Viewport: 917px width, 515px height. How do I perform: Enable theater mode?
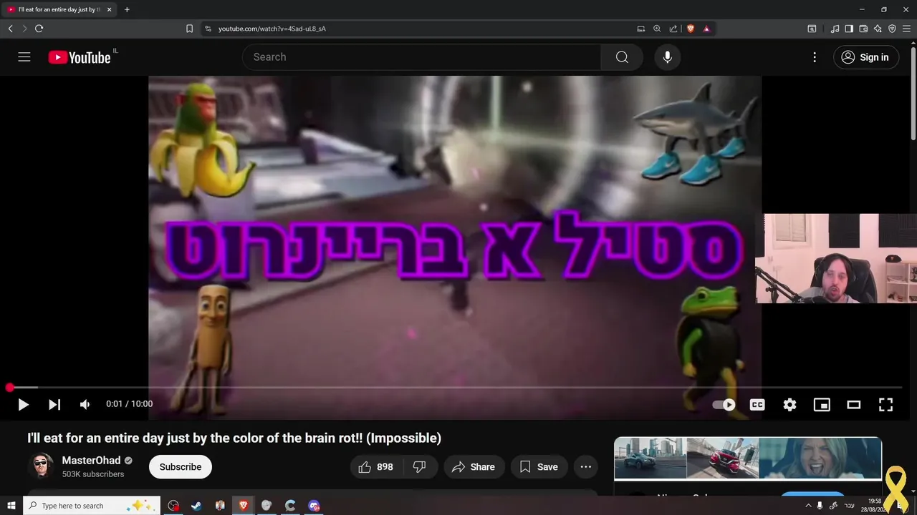[x=854, y=404]
